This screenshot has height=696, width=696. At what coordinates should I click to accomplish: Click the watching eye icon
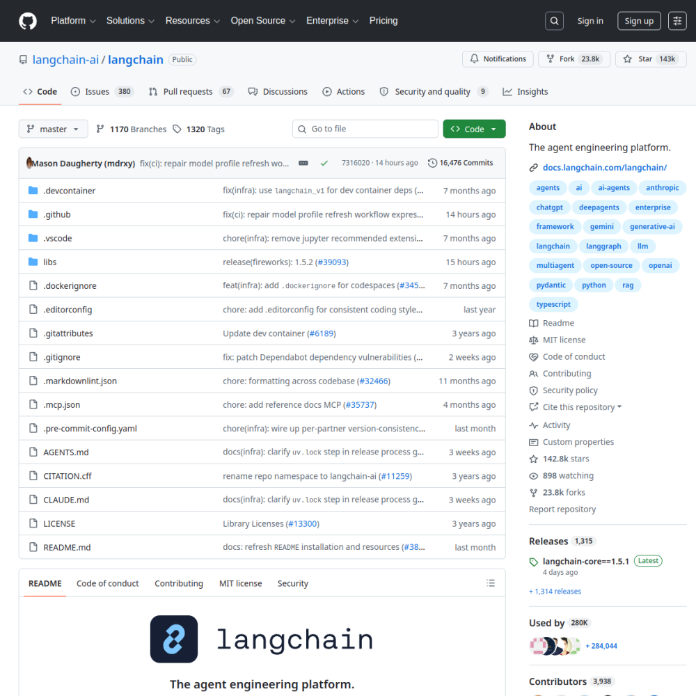[533, 476]
